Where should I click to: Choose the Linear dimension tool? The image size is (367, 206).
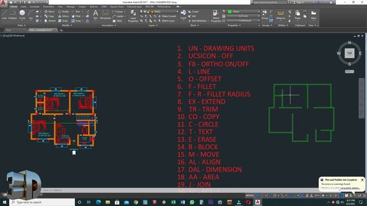(x=118, y=11)
